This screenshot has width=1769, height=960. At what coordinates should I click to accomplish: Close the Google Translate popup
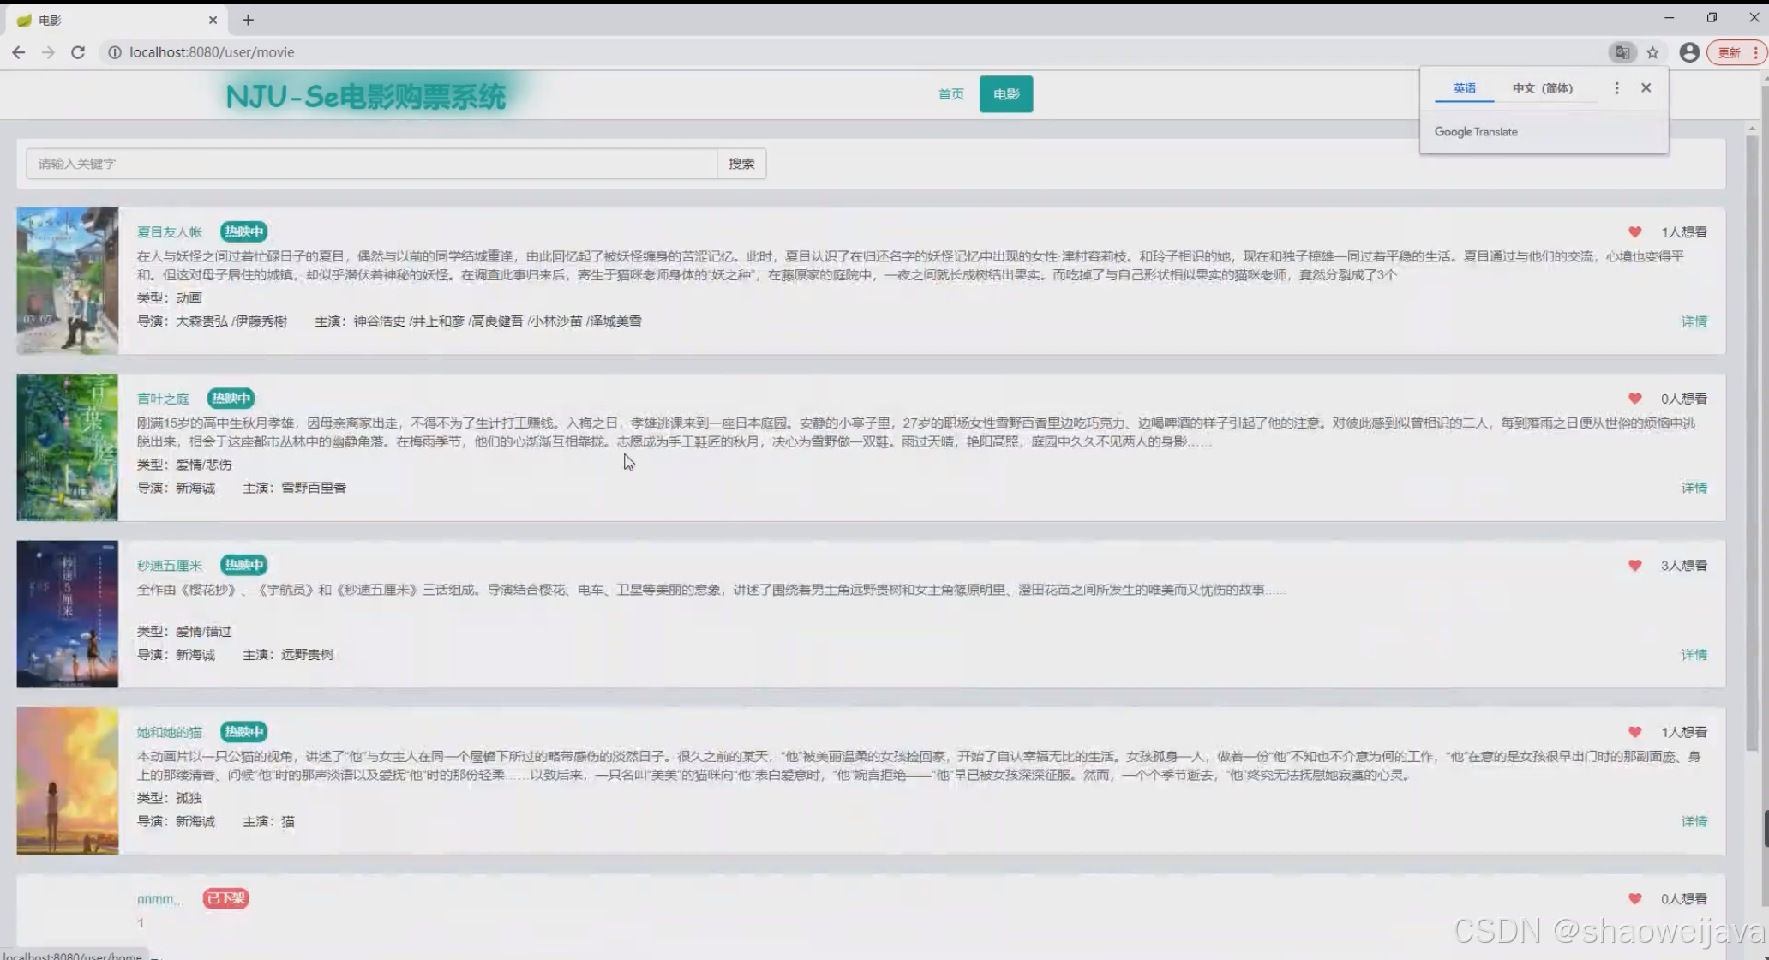[x=1646, y=88]
